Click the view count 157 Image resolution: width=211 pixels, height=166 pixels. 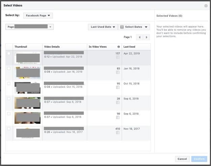118,53
